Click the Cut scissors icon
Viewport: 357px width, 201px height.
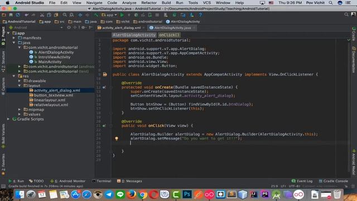tap(42, 15)
